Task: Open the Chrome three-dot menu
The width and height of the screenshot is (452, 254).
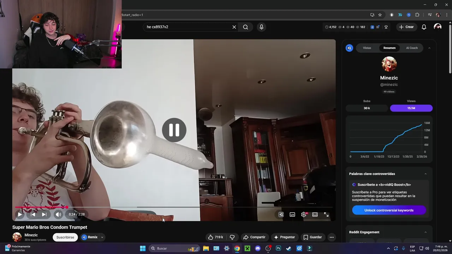Action: click(447, 15)
